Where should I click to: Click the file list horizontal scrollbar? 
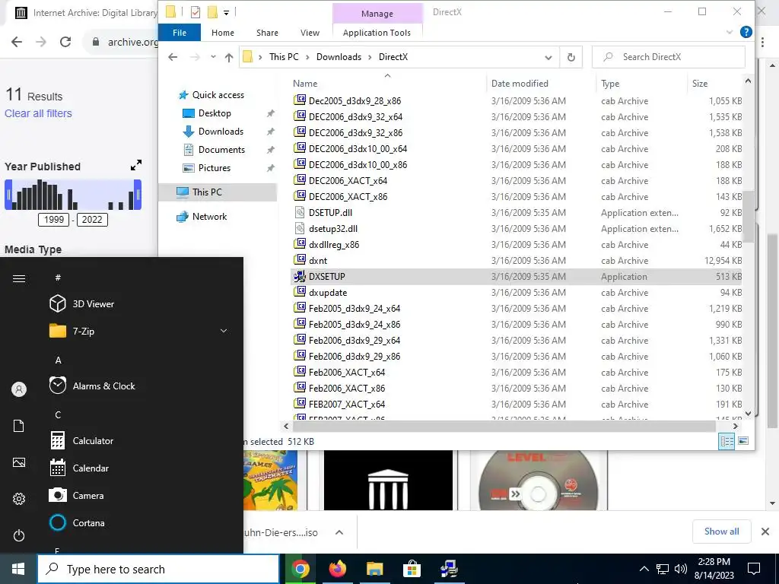point(504,426)
